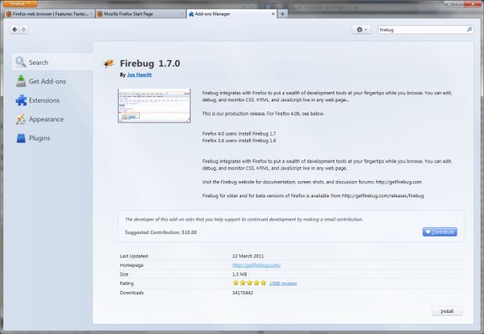
Task: Click the Suggested Contribution $10.00 text
Action: [x=161, y=232]
